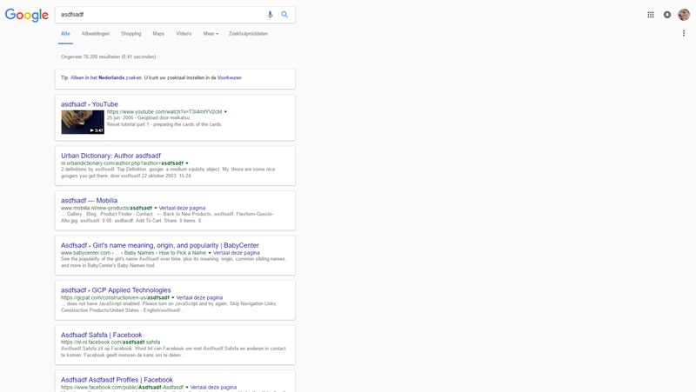Switch to the Afbeeldingen tab
The height and width of the screenshot is (392, 696).
[96, 34]
